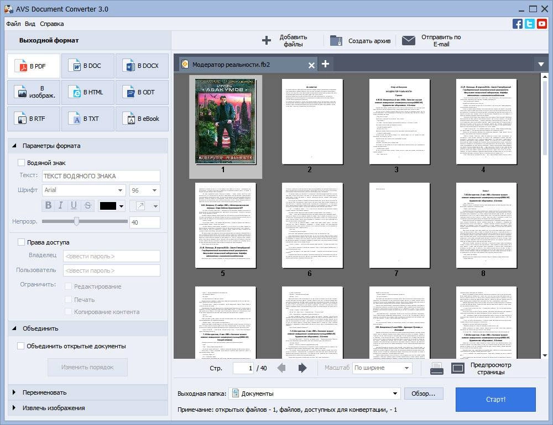The image size is (553, 425).
Task: Select the B ODT output format
Action: tap(142, 92)
